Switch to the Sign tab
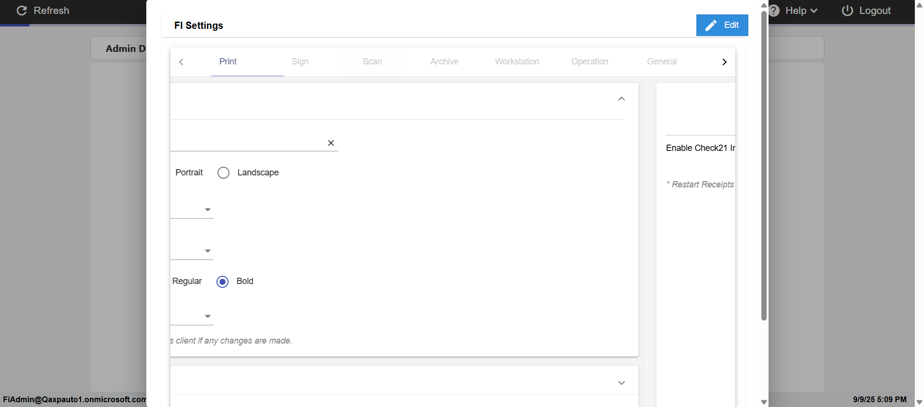 (x=300, y=62)
